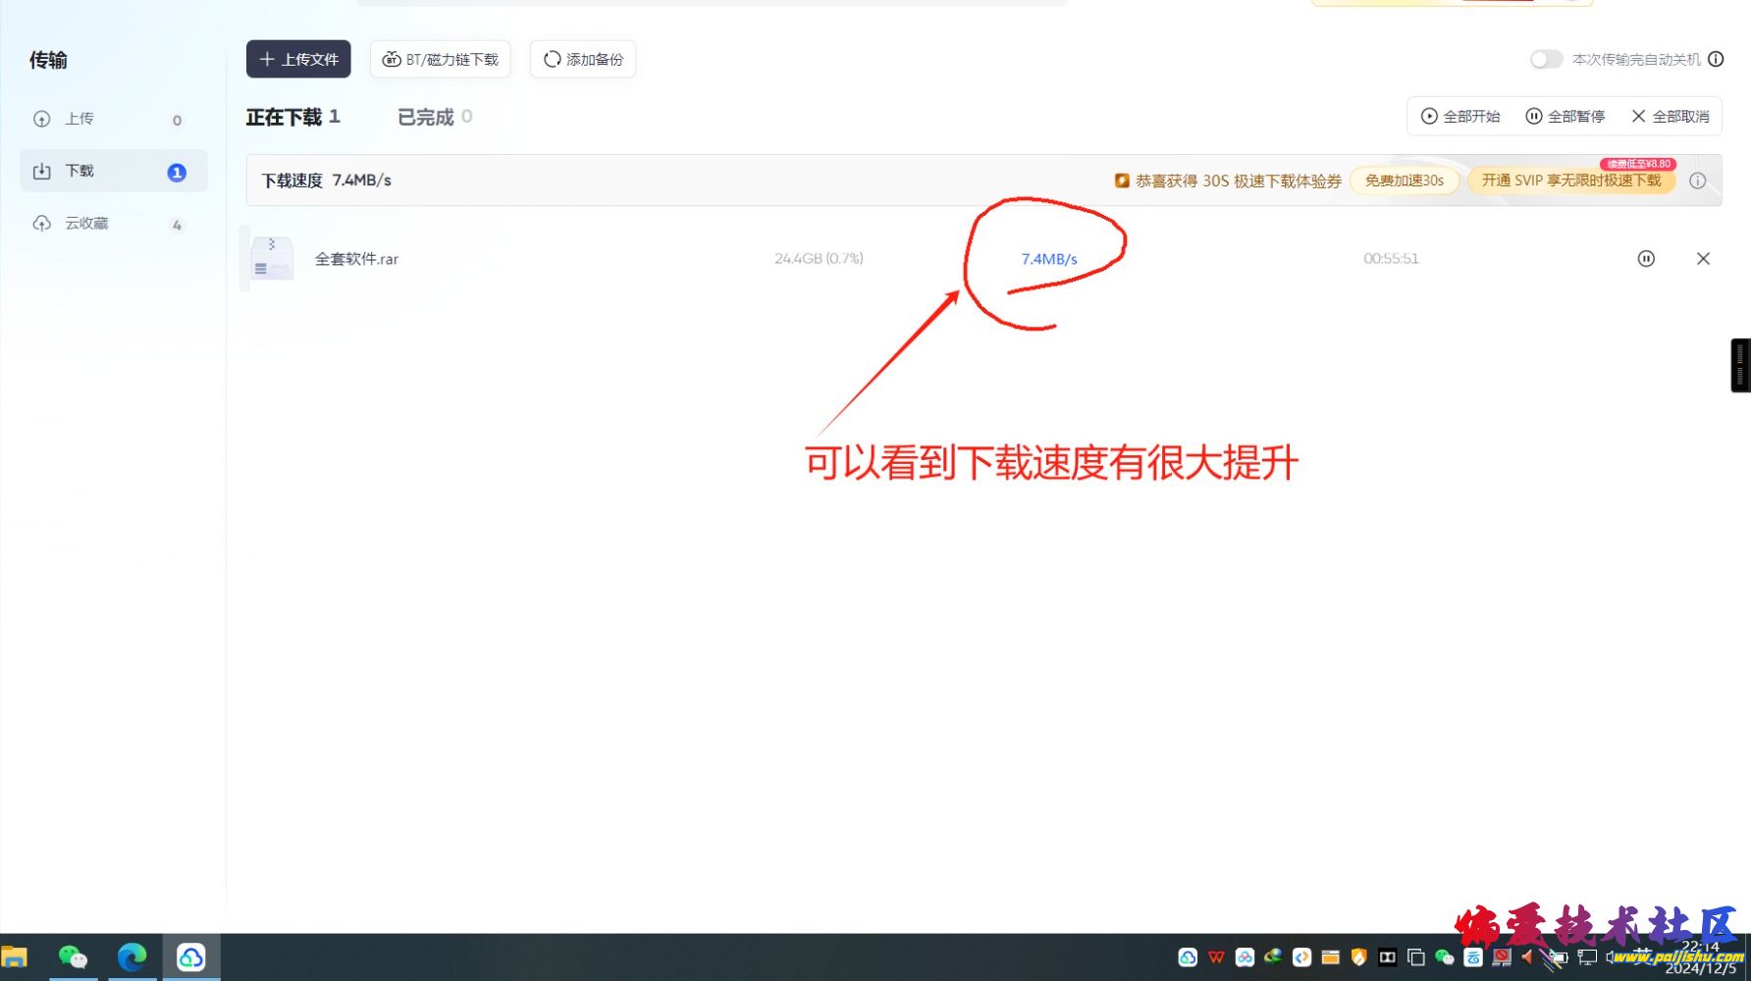Toggle auto shutdown after transfer switch

click(1546, 60)
